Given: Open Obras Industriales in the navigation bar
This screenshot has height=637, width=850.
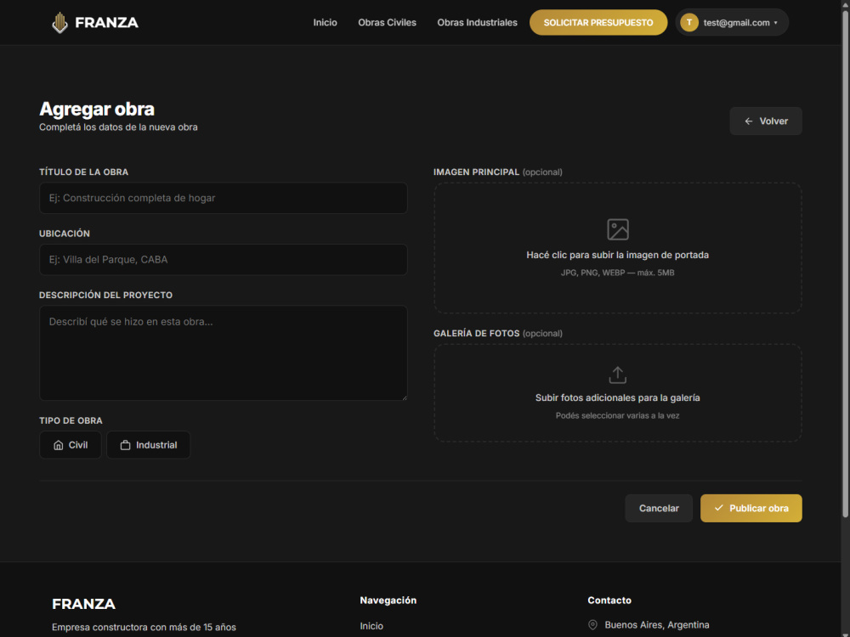Looking at the screenshot, I should [477, 23].
